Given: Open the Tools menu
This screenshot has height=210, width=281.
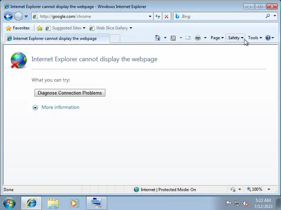Looking at the screenshot, I should (255, 38).
